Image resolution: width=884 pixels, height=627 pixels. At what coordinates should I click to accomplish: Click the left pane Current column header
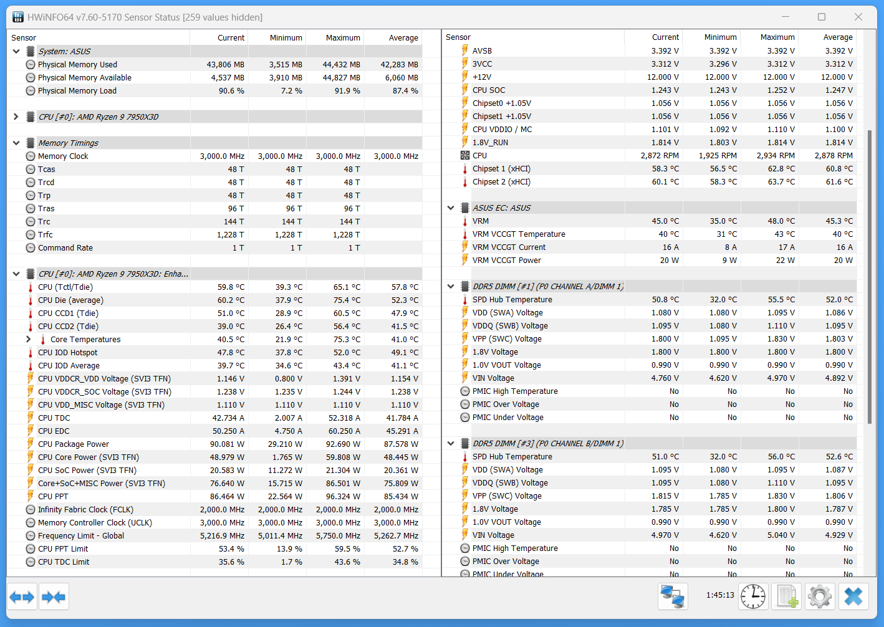coord(219,38)
